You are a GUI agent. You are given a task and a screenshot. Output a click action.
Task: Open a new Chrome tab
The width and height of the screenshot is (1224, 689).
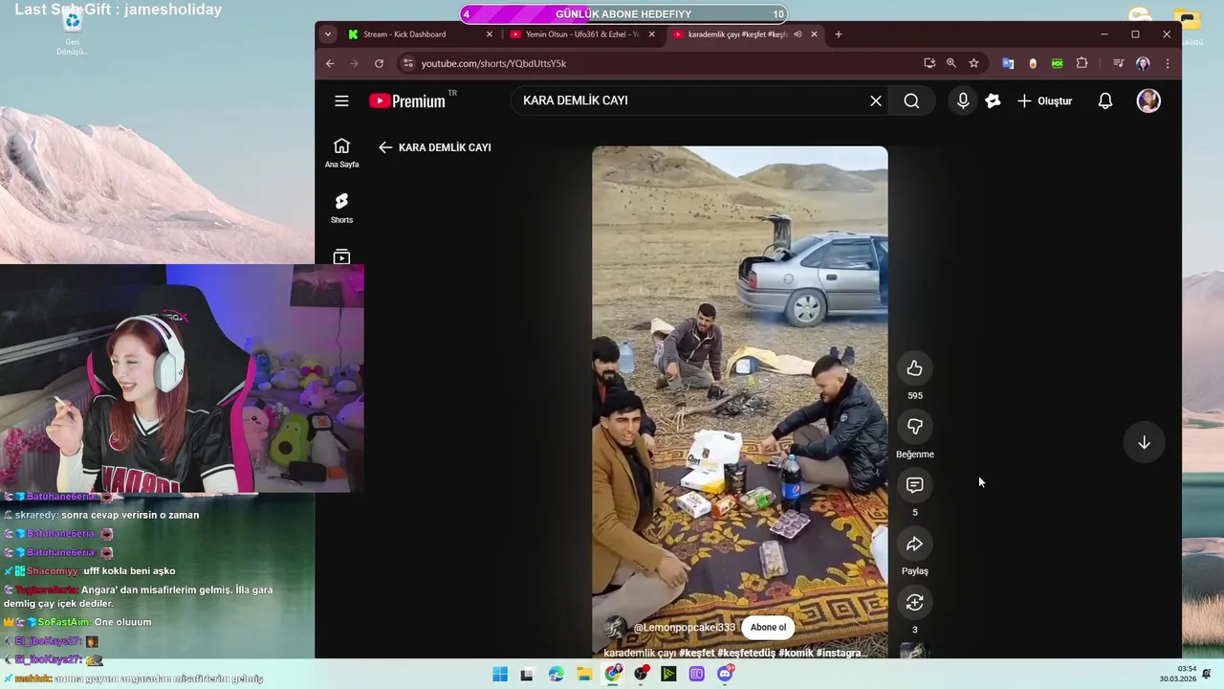[839, 34]
